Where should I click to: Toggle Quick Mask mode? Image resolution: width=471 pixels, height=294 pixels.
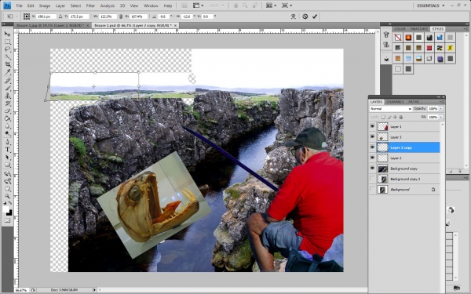pos(7,220)
